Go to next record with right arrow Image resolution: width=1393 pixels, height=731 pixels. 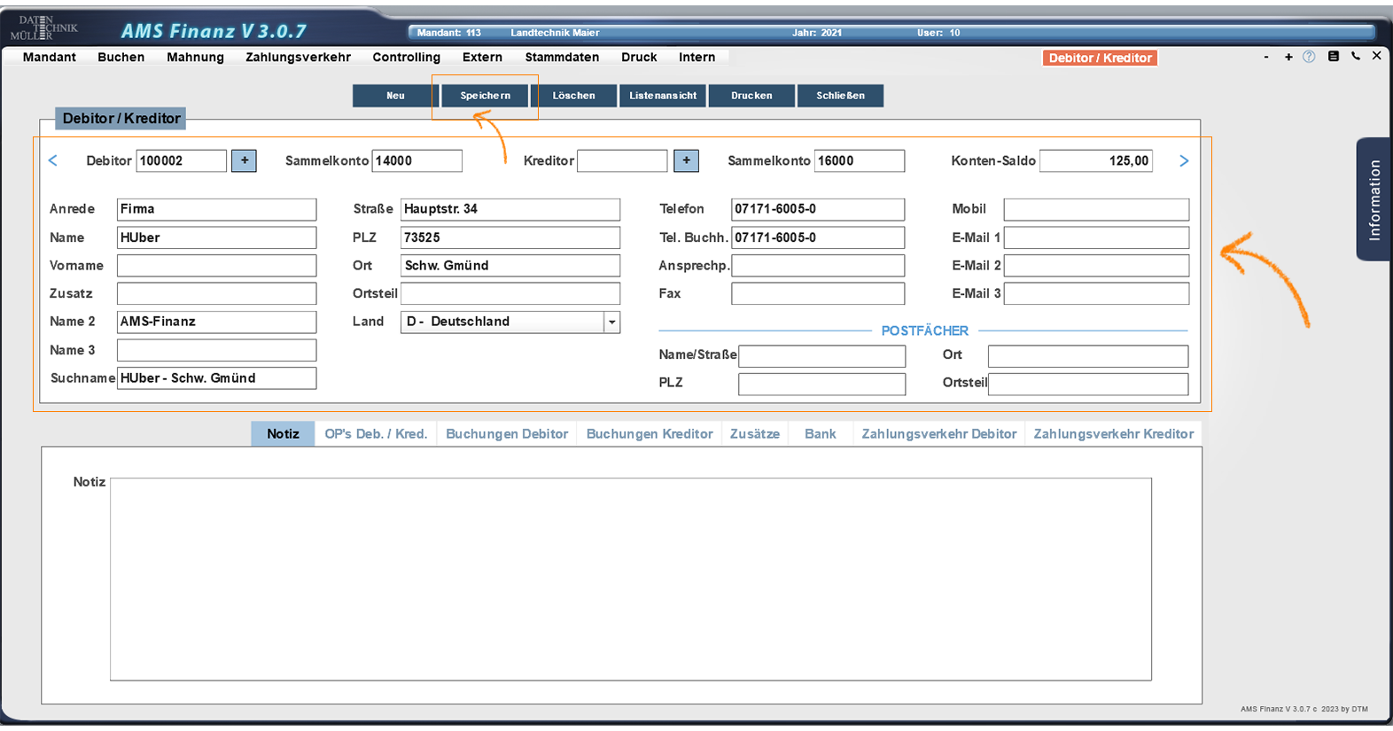(x=1184, y=160)
